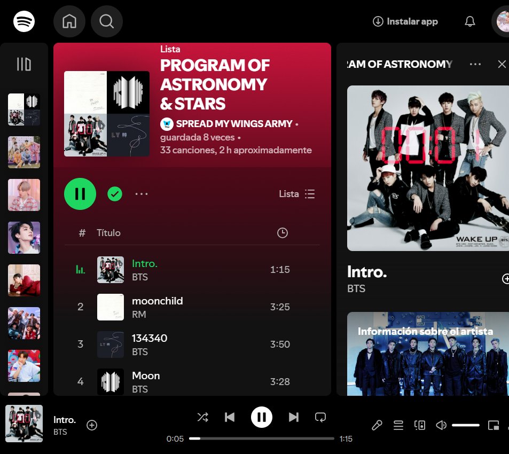
Task: Skip to the next track
Action: [x=293, y=417]
